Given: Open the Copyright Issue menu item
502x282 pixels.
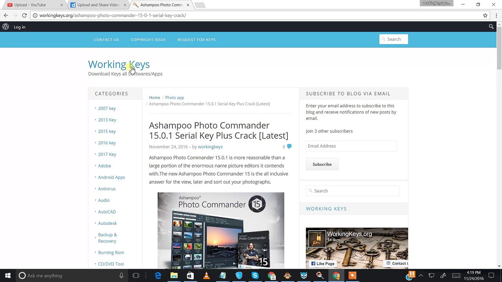Looking at the screenshot, I should 148,40.
